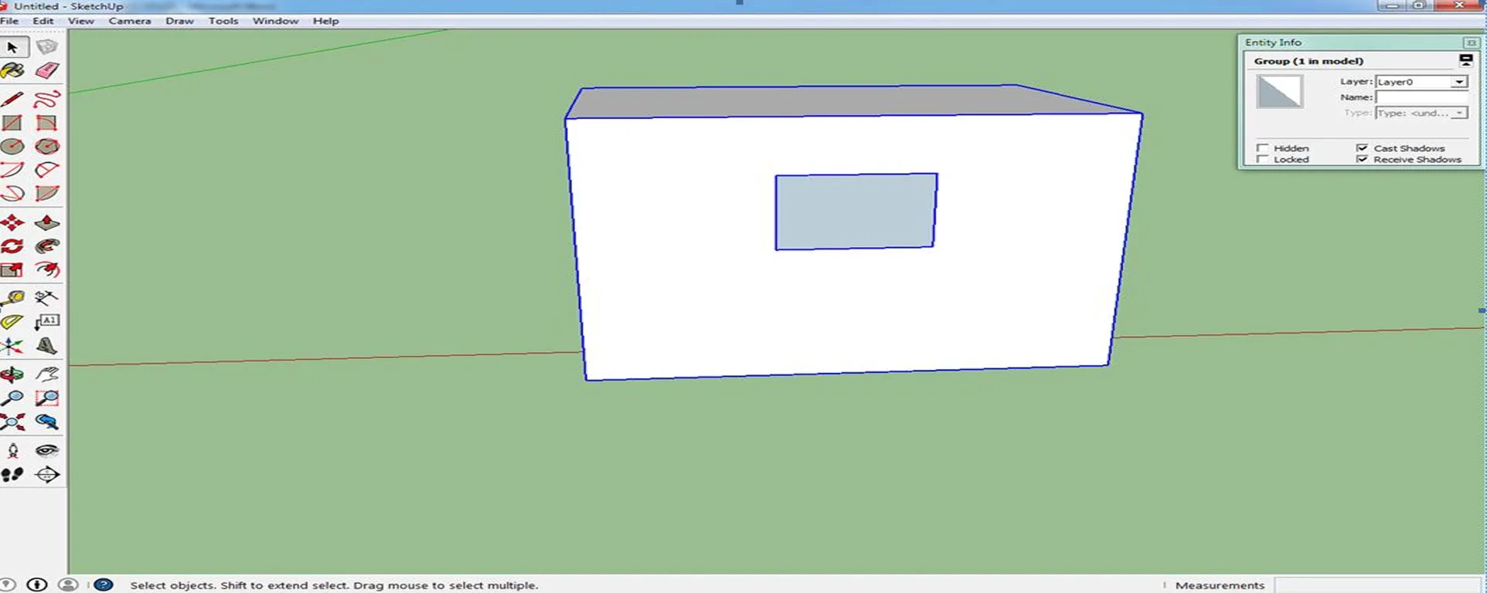Viewport: 1487px width, 593px height.
Task: Select the Section Plane tool
Action: [47, 474]
